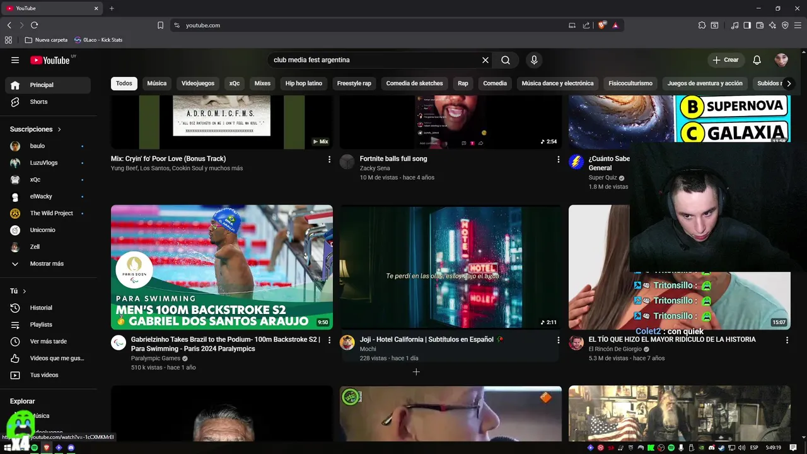This screenshot has width=807, height=454.
Task: Play the Joji Hotel California thumbnail
Action: pos(451,267)
